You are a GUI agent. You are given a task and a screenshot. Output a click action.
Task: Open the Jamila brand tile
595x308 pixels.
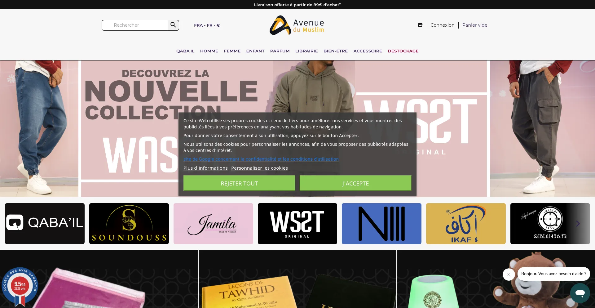pos(213,224)
